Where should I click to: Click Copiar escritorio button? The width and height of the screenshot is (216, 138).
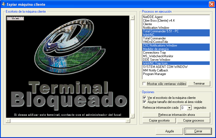pos(159,120)
